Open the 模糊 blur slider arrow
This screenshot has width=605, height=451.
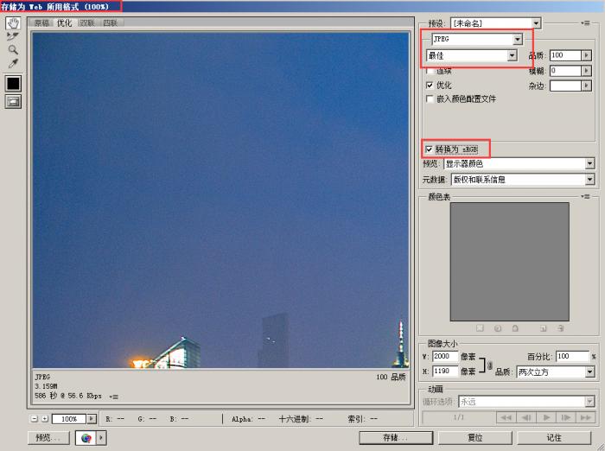tap(587, 71)
